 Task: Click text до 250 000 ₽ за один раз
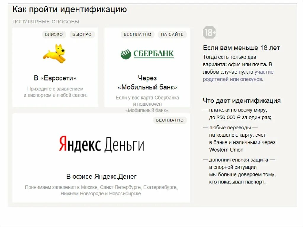point(240,117)
